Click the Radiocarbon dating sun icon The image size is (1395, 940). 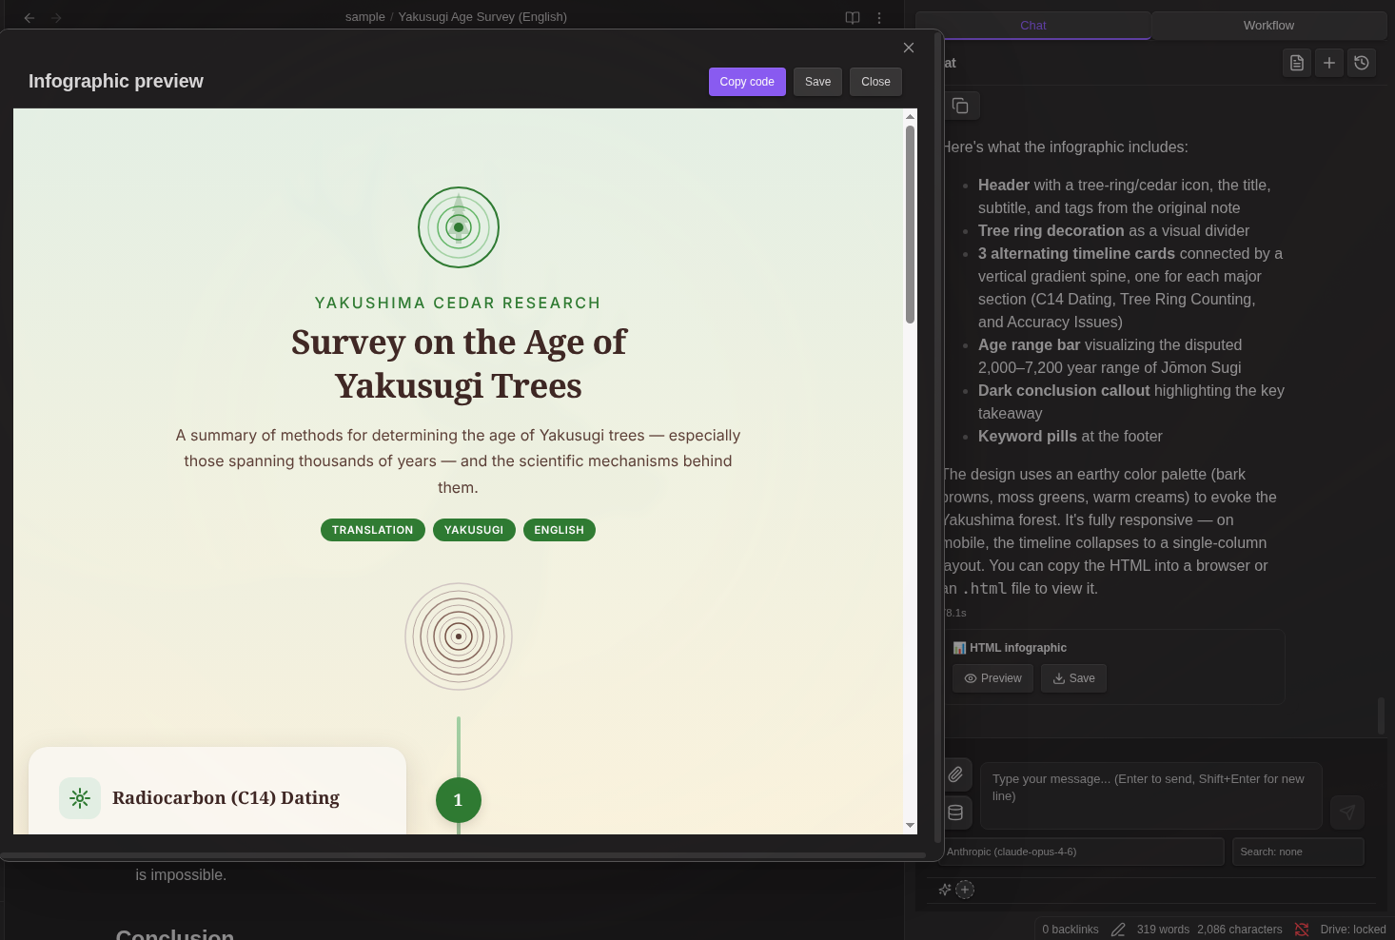[x=80, y=798]
